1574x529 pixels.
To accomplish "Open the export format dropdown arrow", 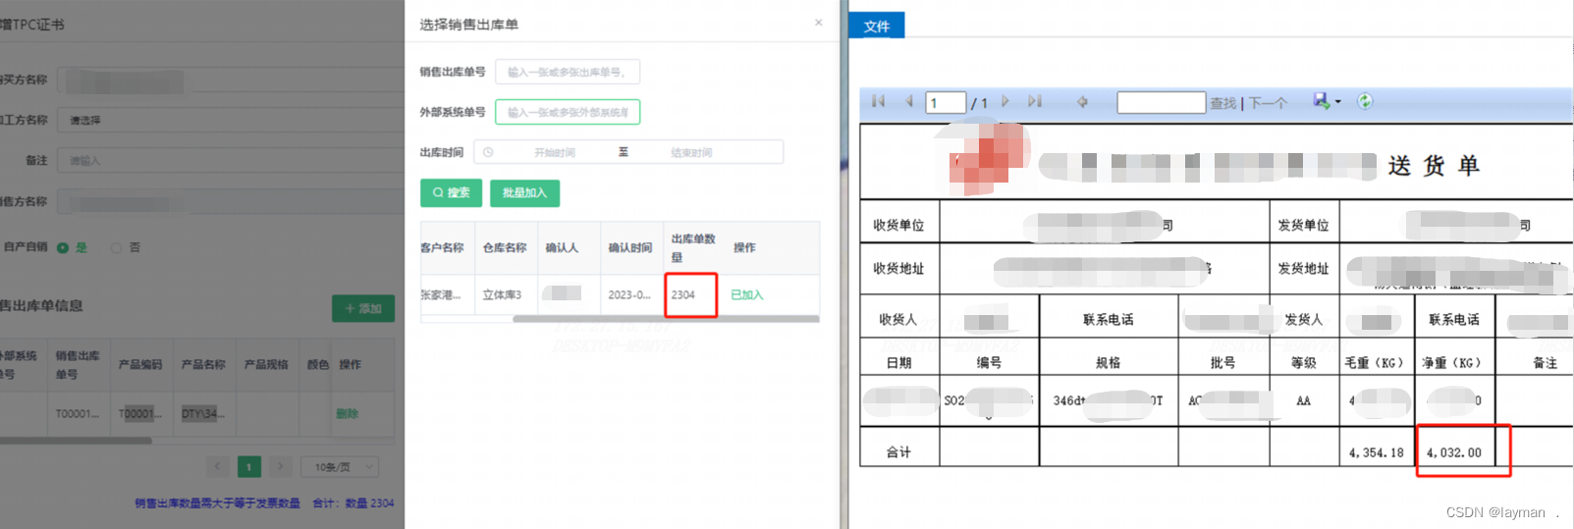I will coord(1337,102).
